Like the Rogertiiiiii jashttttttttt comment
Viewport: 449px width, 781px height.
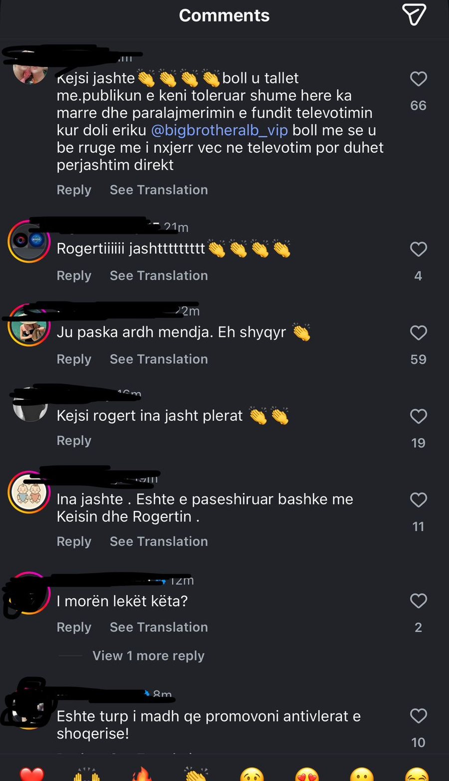click(x=418, y=249)
